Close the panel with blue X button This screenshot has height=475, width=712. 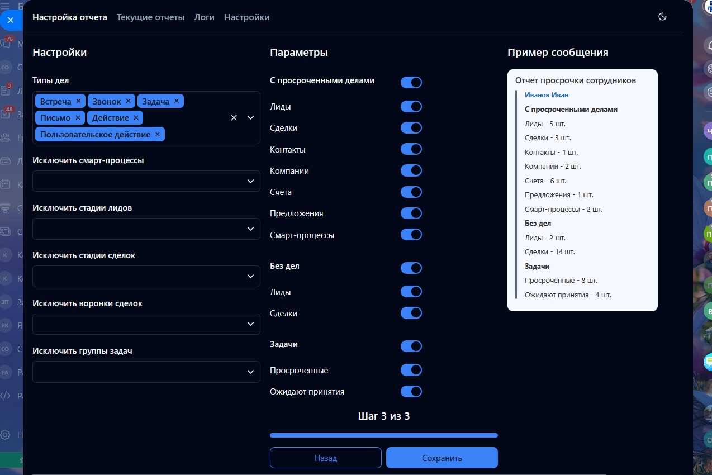(x=11, y=20)
